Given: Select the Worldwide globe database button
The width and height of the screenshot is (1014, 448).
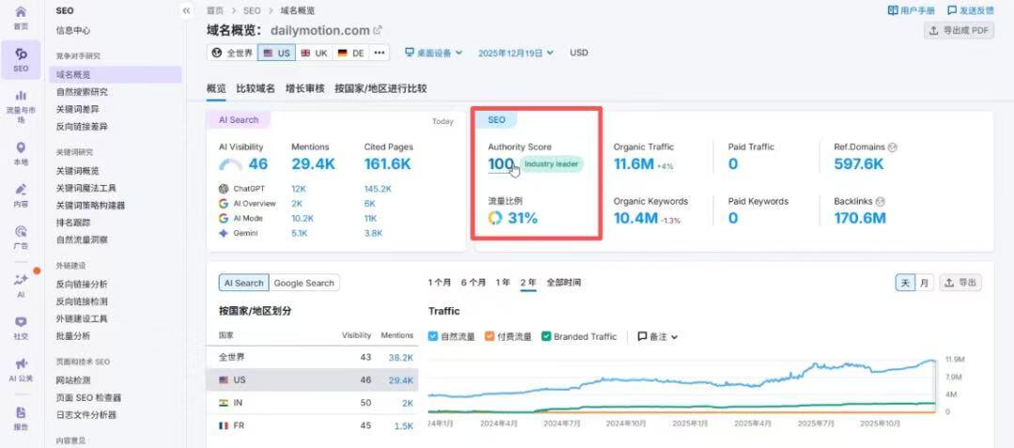Looking at the screenshot, I should click(232, 53).
